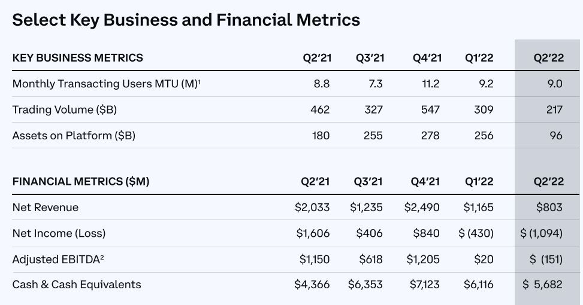583x305 pixels.
Task: Select the Assets on Platform ($B) label
Action: pos(74,136)
